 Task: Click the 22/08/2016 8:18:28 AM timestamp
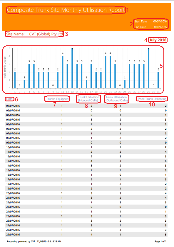coord(49,241)
